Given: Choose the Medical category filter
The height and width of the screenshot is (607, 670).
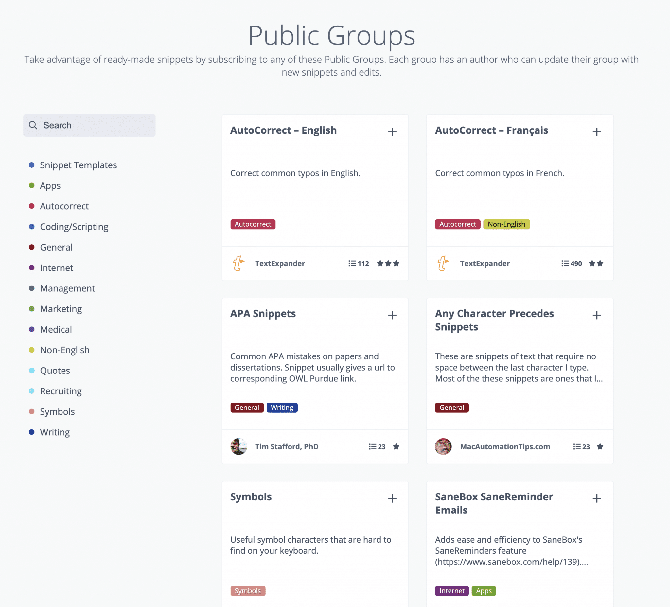Looking at the screenshot, I should [x=56, y=329].
